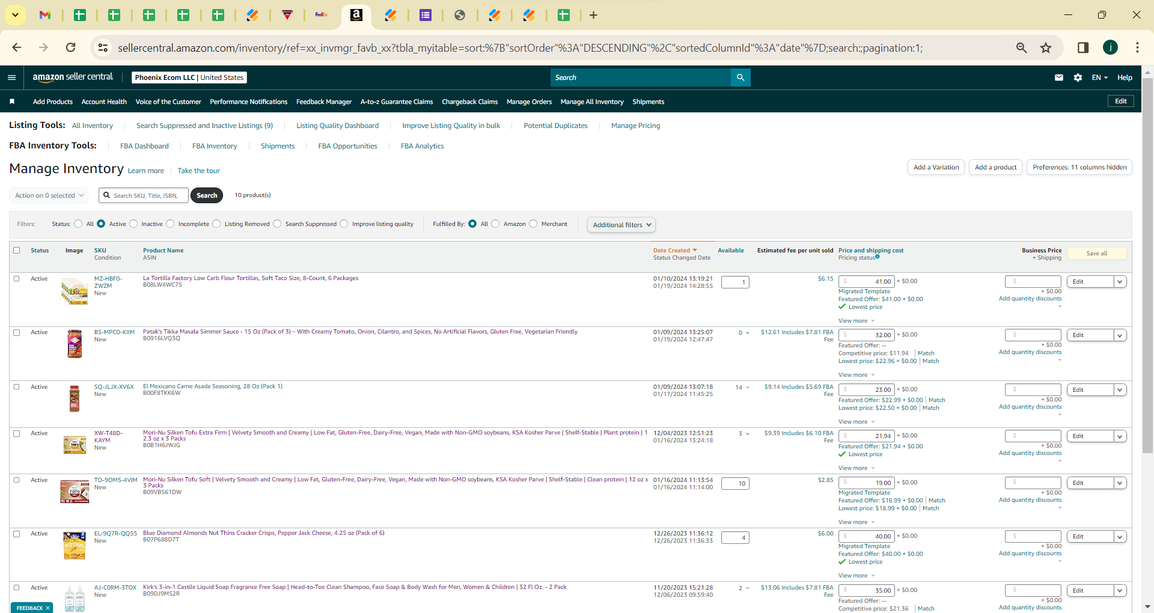Open Patak's Tikka Masala sauce thumbnail
1154x613 pixels.
point(75,344)
